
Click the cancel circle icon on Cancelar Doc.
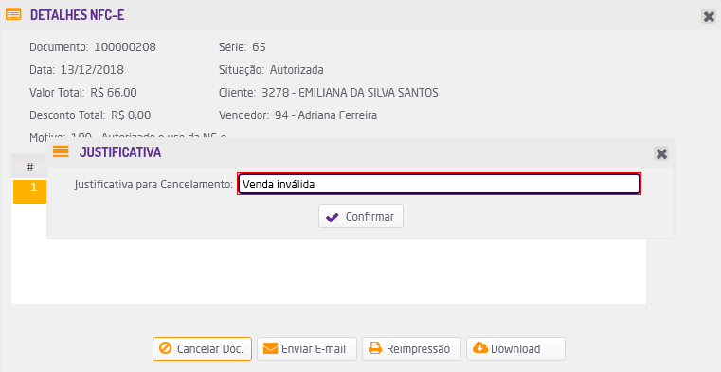point(165,348)
